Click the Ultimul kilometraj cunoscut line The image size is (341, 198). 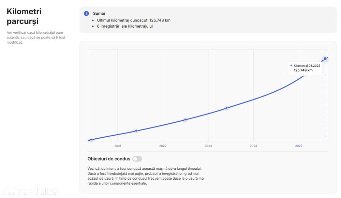[134, 20]
